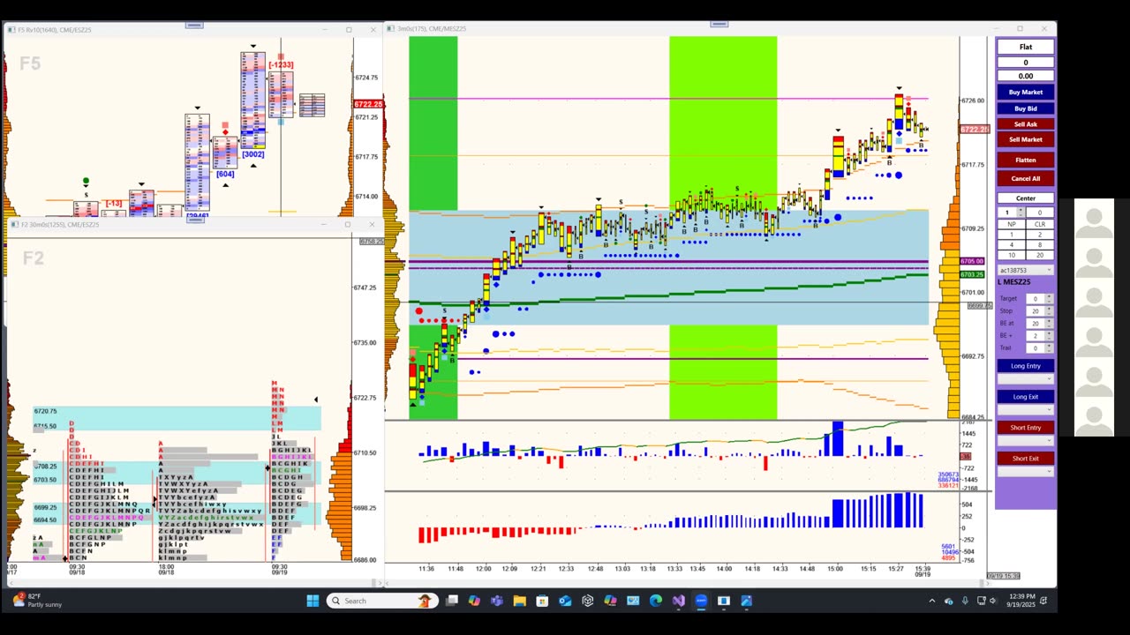Open Zoom app from taskbar
The height and width of the screenshot is (635, 1130).
tap(701, 601)
